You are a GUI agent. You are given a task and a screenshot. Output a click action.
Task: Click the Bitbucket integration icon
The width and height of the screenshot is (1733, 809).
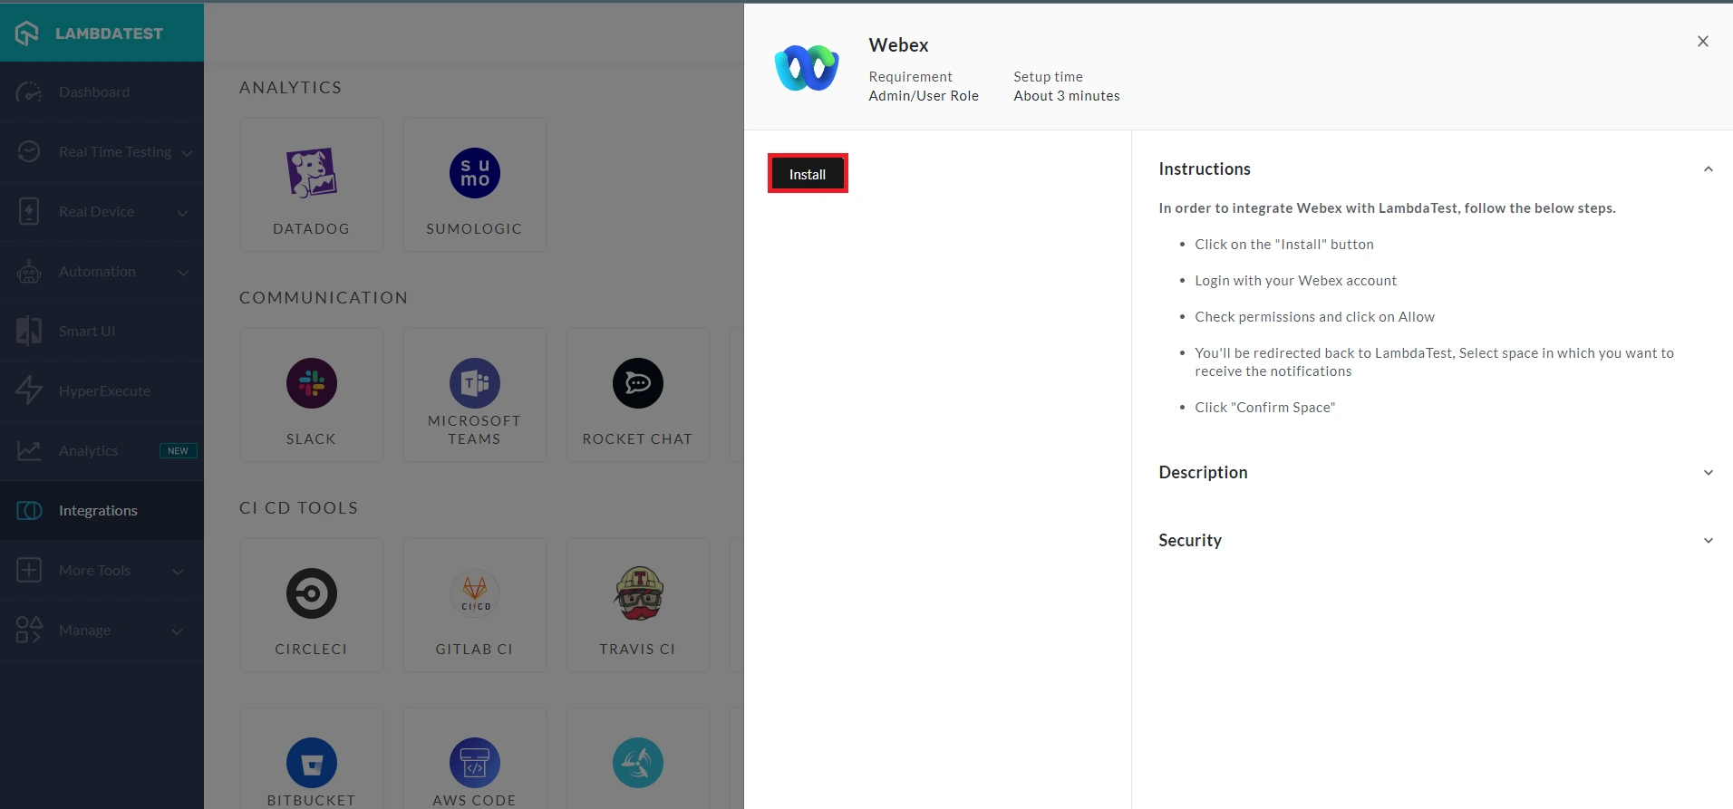(x=311, y=763)
